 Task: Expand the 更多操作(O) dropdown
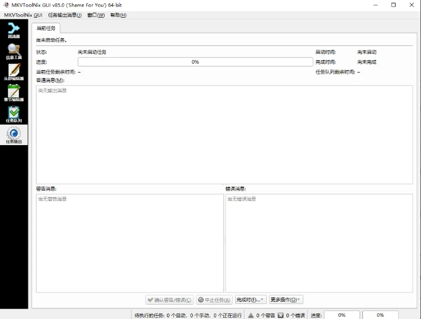[x=286, y=300]
